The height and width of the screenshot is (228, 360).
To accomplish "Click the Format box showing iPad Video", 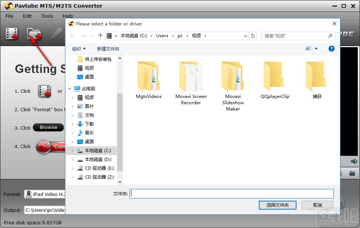I will point(45,194).
